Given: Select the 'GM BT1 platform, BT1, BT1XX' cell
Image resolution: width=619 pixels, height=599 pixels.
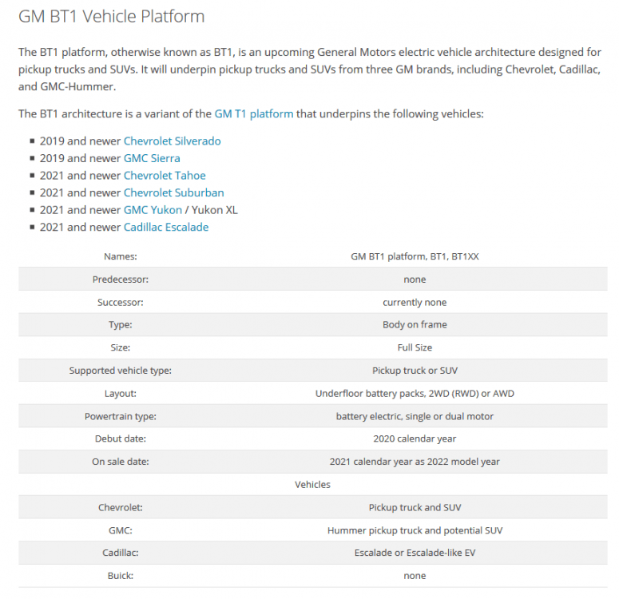Looking at the screenshot, I should (415, 256).
